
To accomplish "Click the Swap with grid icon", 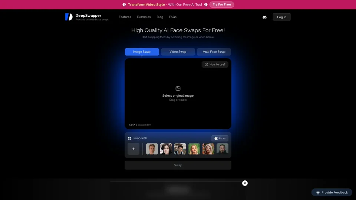I will click(x=129, y=138).
